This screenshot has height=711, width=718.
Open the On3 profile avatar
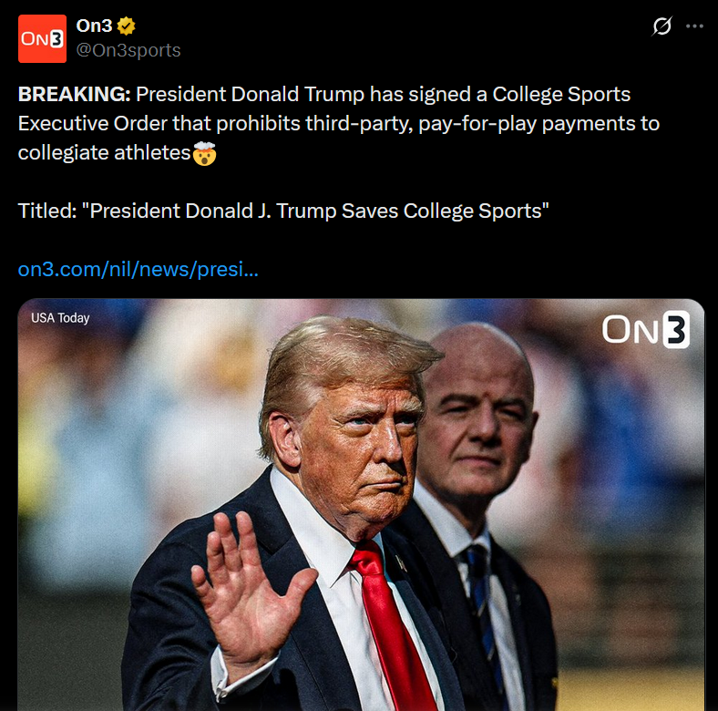click(42, 38)
